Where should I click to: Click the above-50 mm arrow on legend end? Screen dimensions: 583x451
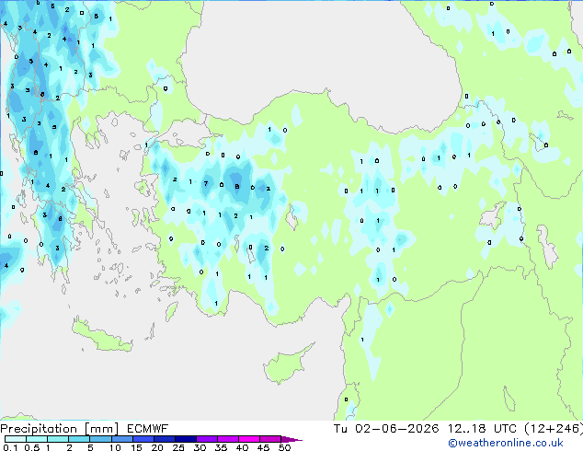coord(290,439)
